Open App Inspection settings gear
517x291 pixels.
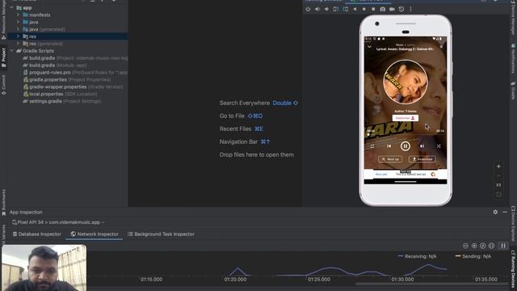(x=495, y=212)
